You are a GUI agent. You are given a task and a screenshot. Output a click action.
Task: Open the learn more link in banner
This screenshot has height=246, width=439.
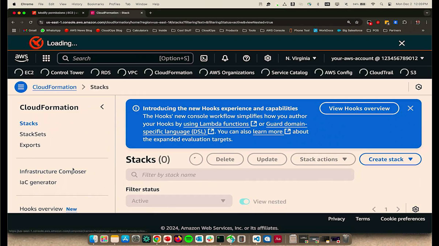coord(272,132)
